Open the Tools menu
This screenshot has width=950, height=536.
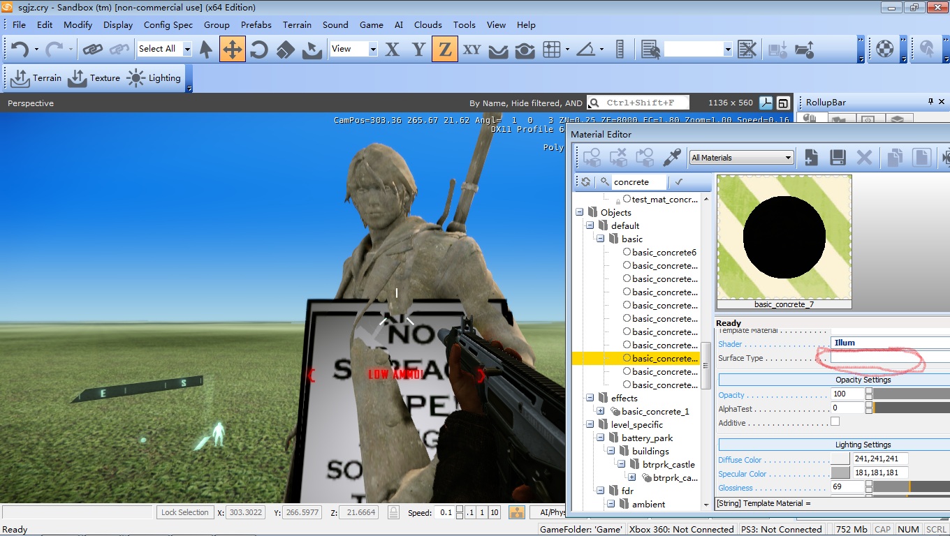(465, 24)
